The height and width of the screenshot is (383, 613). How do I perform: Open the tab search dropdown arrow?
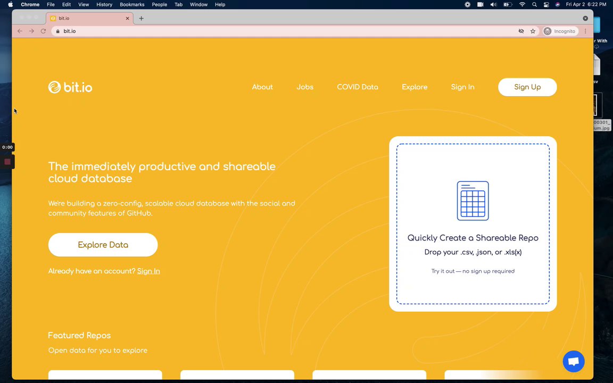click(x=585, y=19)
